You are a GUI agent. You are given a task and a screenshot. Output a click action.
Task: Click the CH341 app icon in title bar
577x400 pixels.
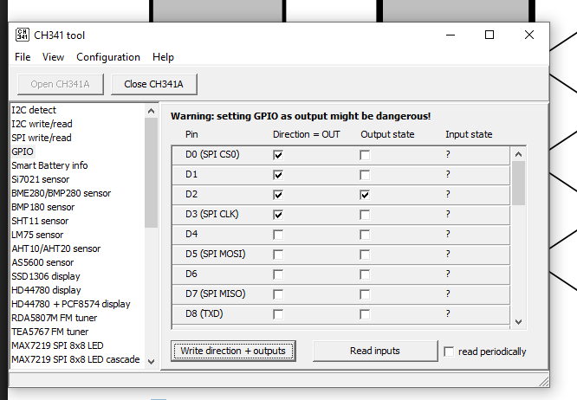point(22,35)
